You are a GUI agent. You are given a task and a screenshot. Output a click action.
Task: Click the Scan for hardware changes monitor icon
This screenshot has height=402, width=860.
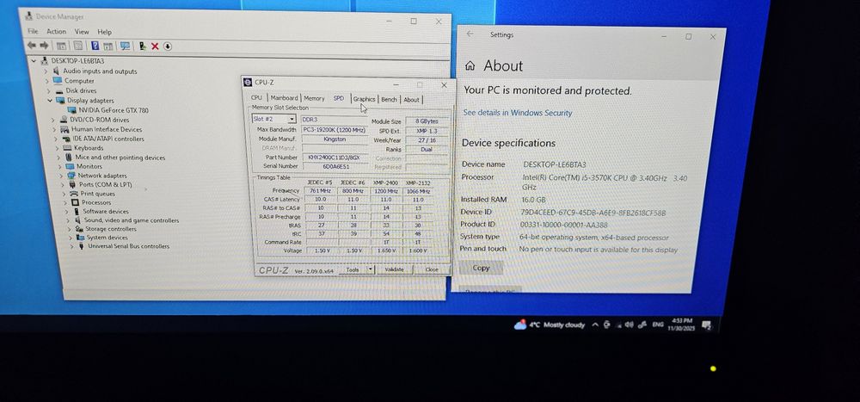click(x=125, y=46)
